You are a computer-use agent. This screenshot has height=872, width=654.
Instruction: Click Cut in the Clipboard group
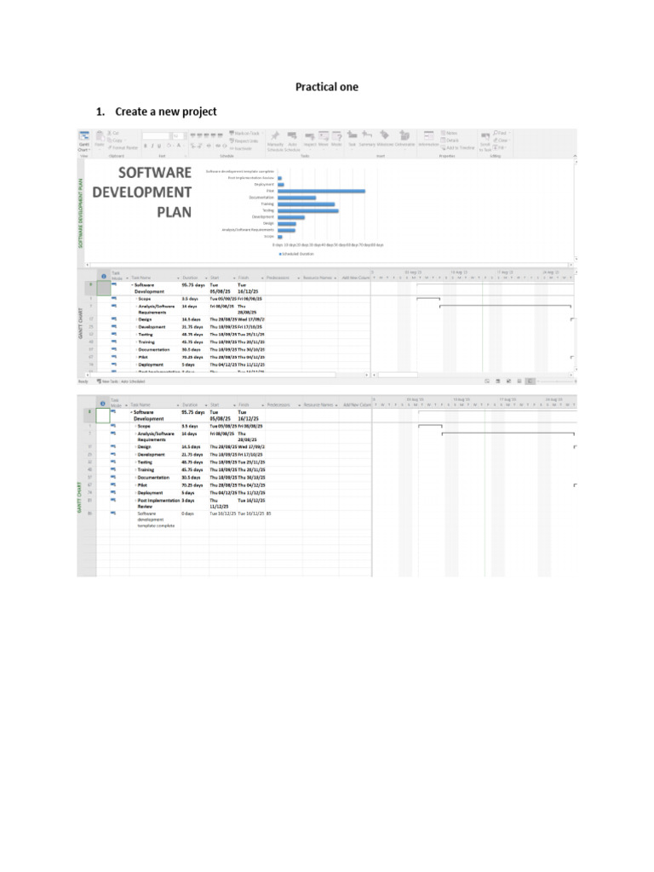click(113, 134)
